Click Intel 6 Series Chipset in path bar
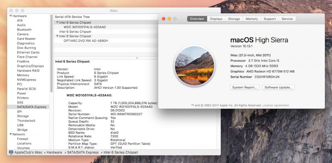Image resolution: width=332 pixels, height=163 pixels. [x=121, y=152]
